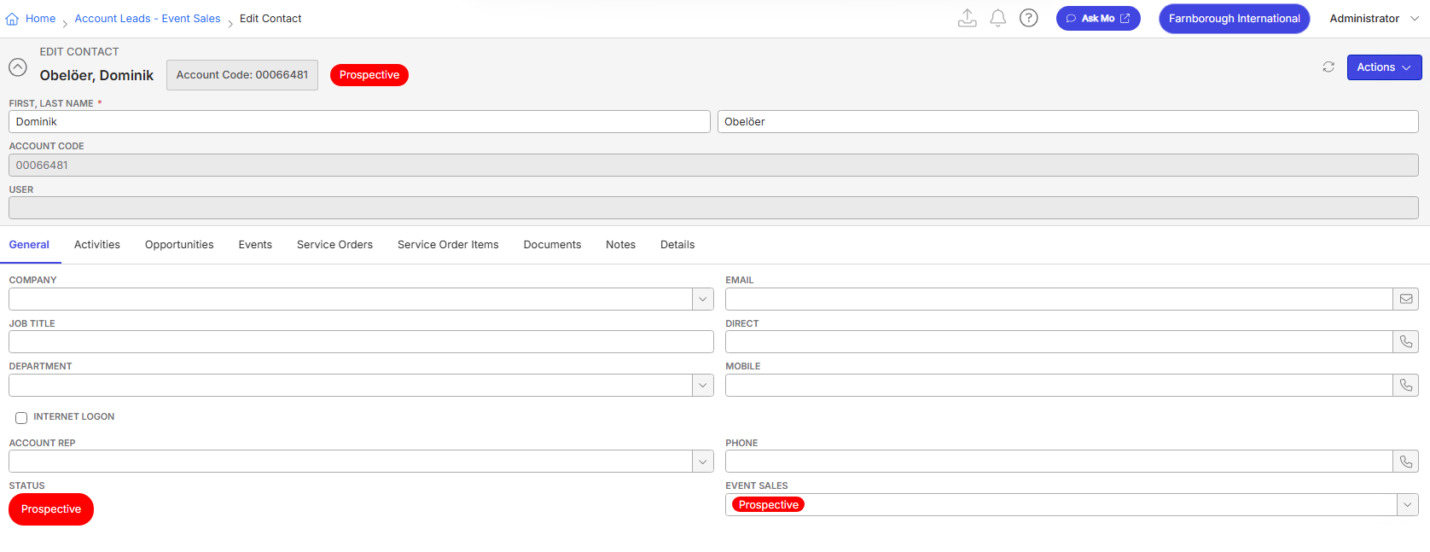
Task: Click the phone icon next to Direct
Action: [1406, 341]
